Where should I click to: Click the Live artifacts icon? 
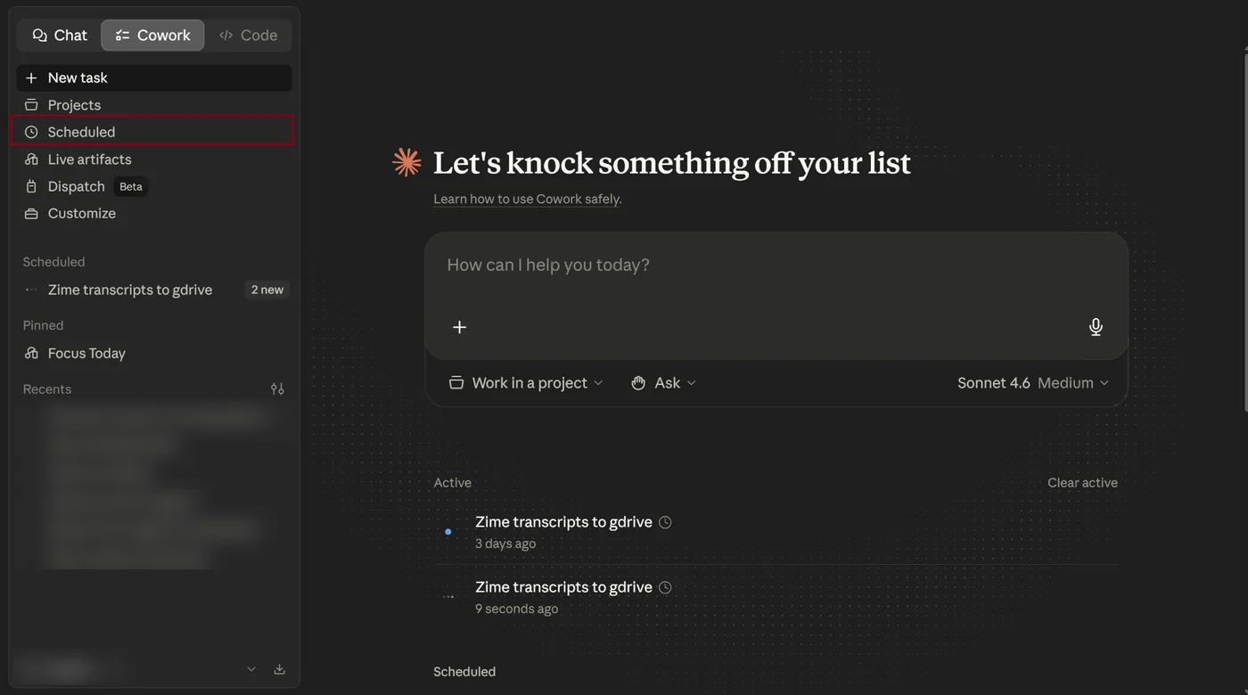click(x=31, y=159)
